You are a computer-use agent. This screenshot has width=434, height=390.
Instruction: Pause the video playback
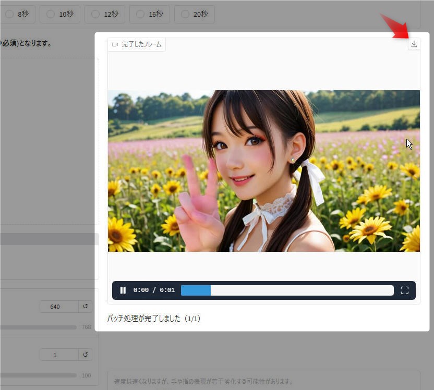[123, 290]
